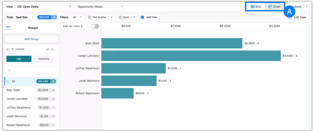Click the Chart bars icon

270,6
